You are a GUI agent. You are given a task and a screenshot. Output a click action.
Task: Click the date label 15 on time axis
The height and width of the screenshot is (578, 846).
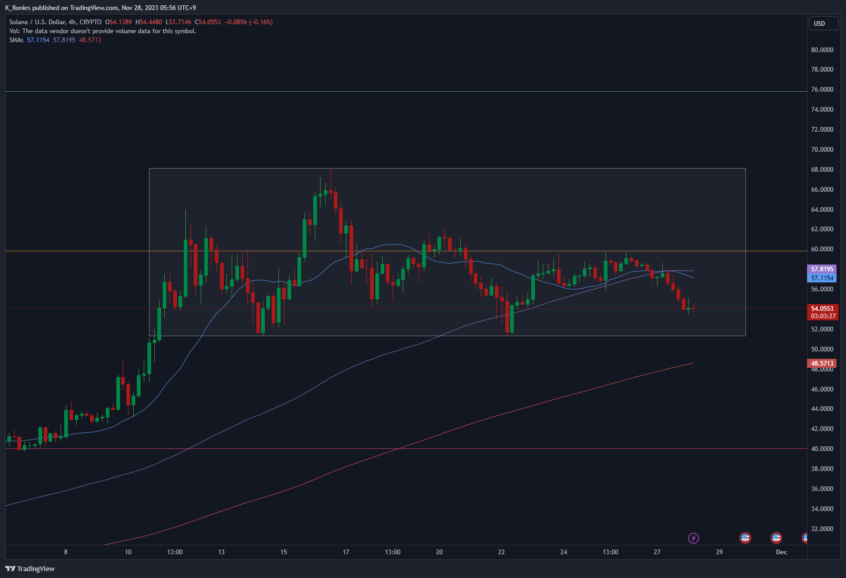tap(284, 552)
